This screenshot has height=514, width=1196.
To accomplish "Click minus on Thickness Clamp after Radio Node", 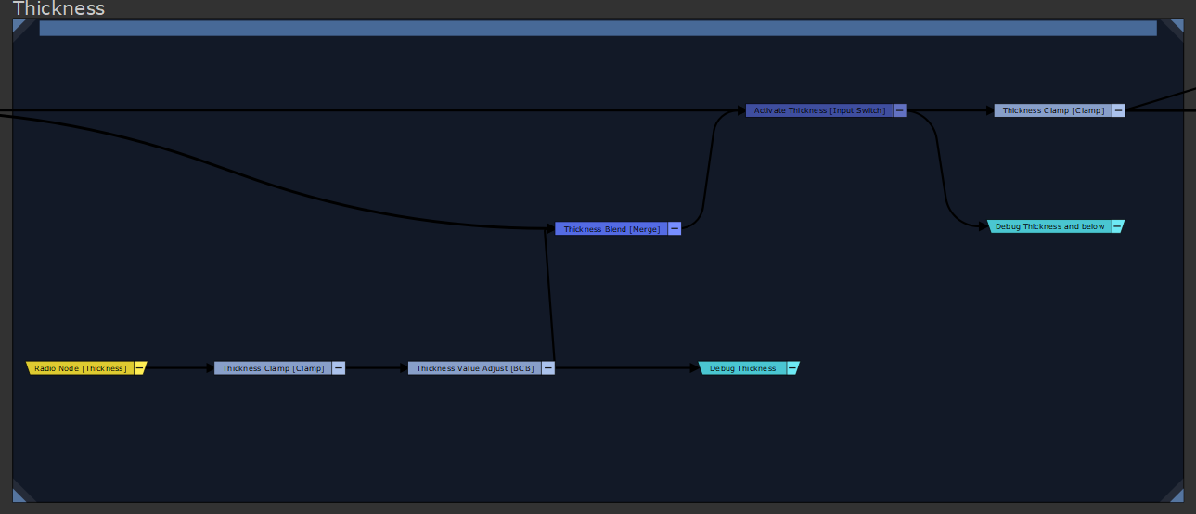I will coord(339,368).
